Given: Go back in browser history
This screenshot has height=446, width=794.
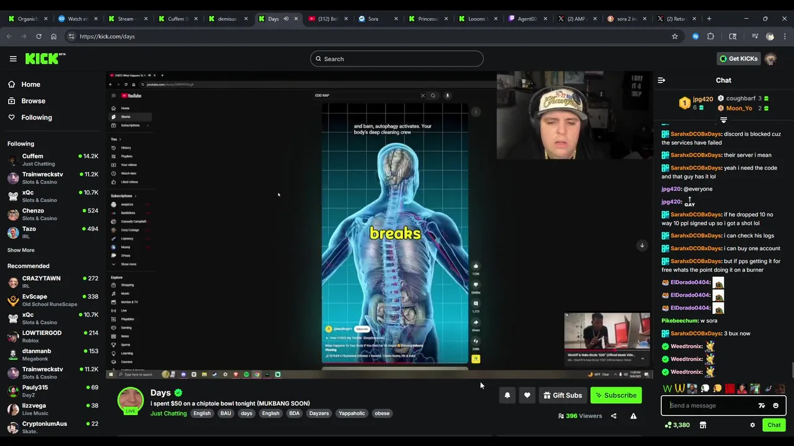Looking at the screenshot, I should point(9,37).
